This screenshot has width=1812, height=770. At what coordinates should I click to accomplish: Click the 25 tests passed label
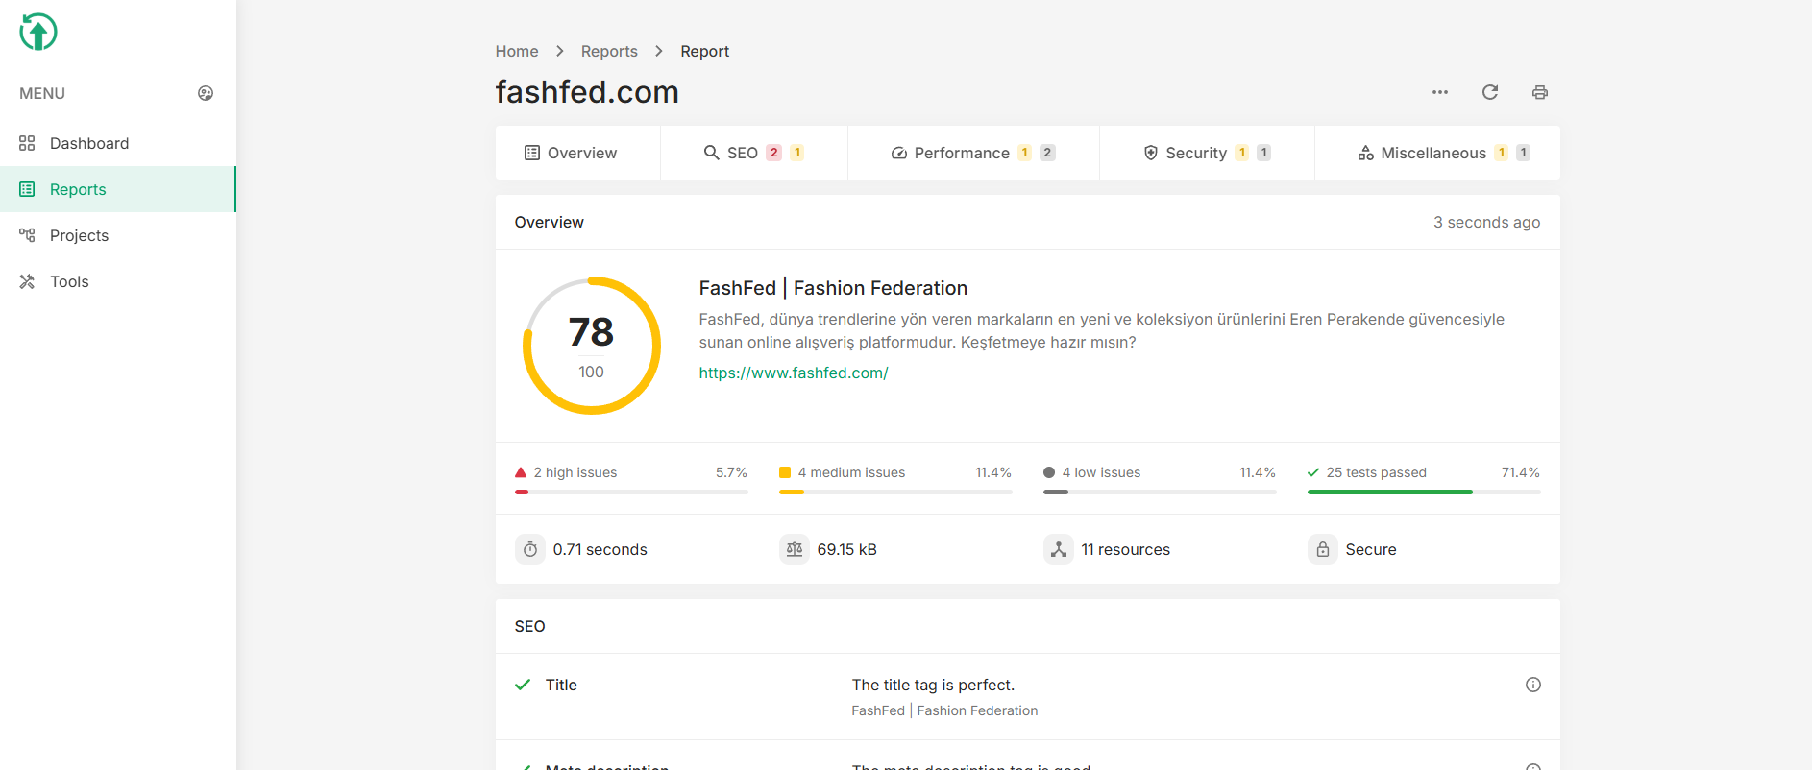(x=1376, y=472)
